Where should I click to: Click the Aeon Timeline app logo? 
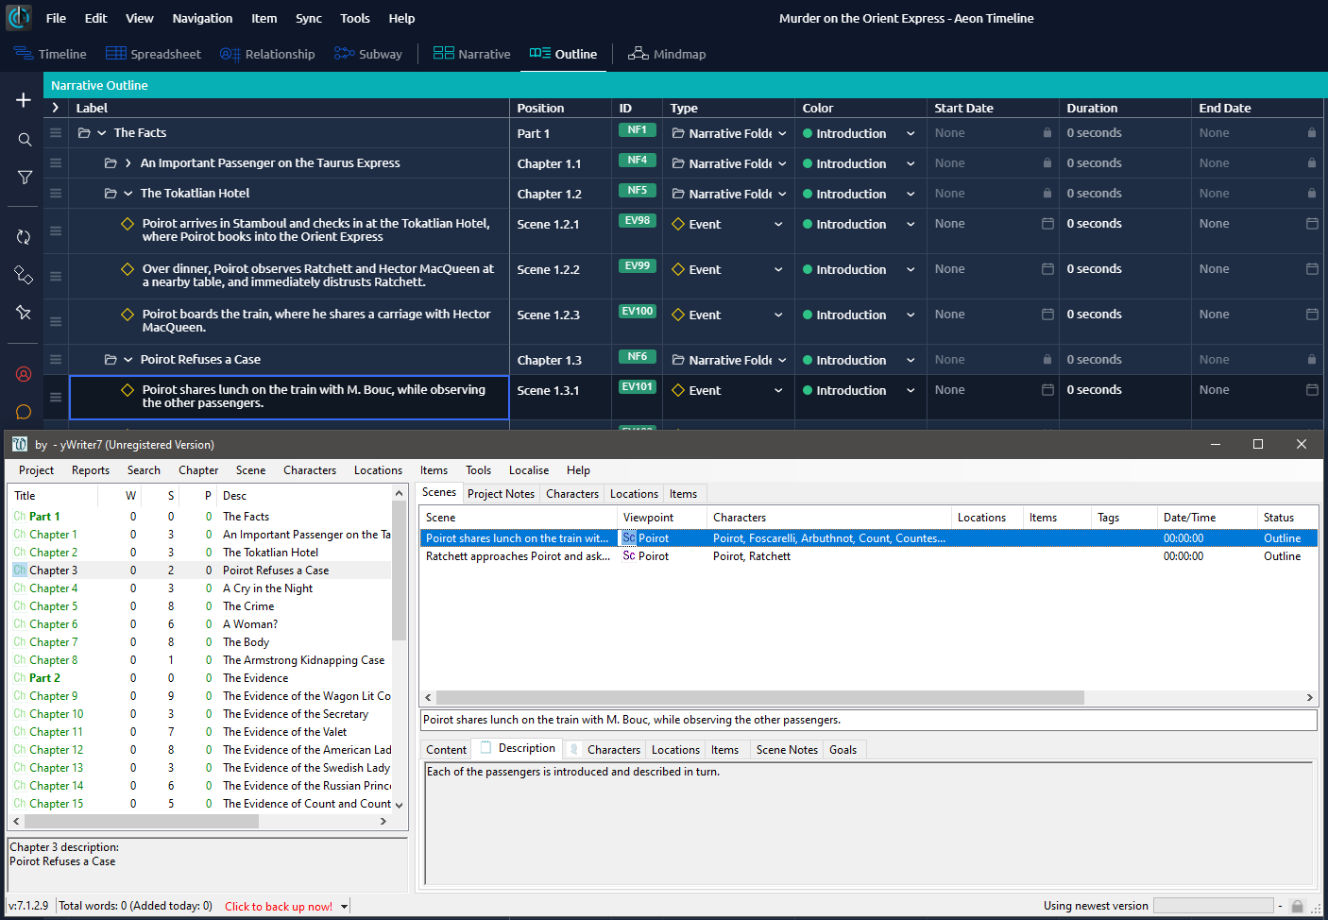(19, 17)
